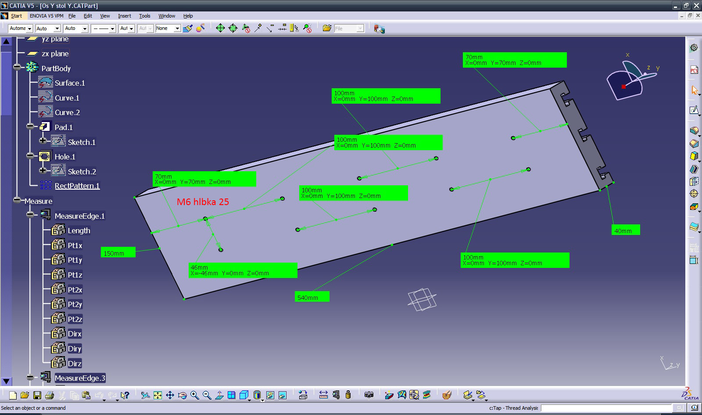This screenshot has width=702, height=415.
Task: Open the Tools menu
Action: coord(144,16)
